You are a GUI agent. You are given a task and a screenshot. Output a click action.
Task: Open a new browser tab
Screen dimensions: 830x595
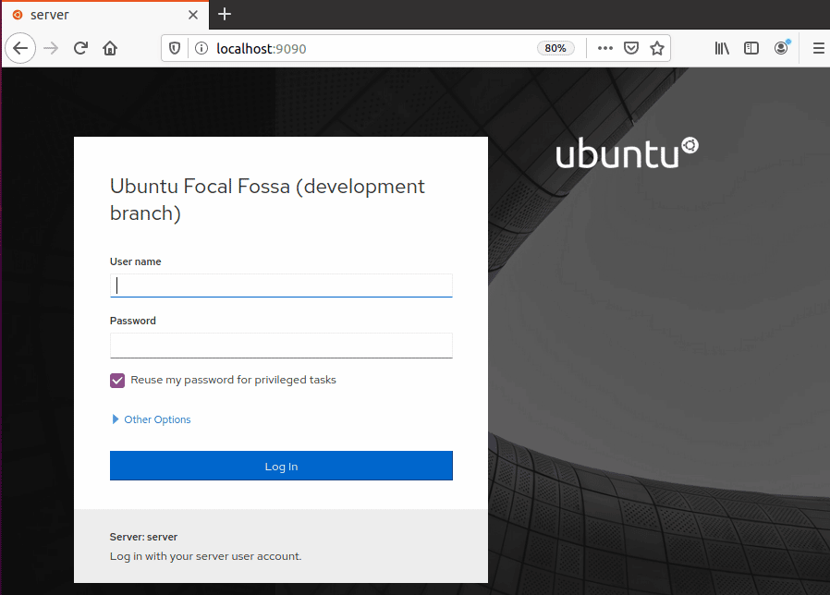tap(225, 14)
